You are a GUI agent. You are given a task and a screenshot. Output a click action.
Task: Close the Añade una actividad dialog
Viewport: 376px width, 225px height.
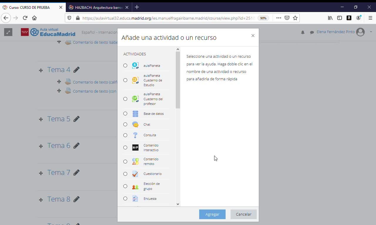[x=253, y=36]
